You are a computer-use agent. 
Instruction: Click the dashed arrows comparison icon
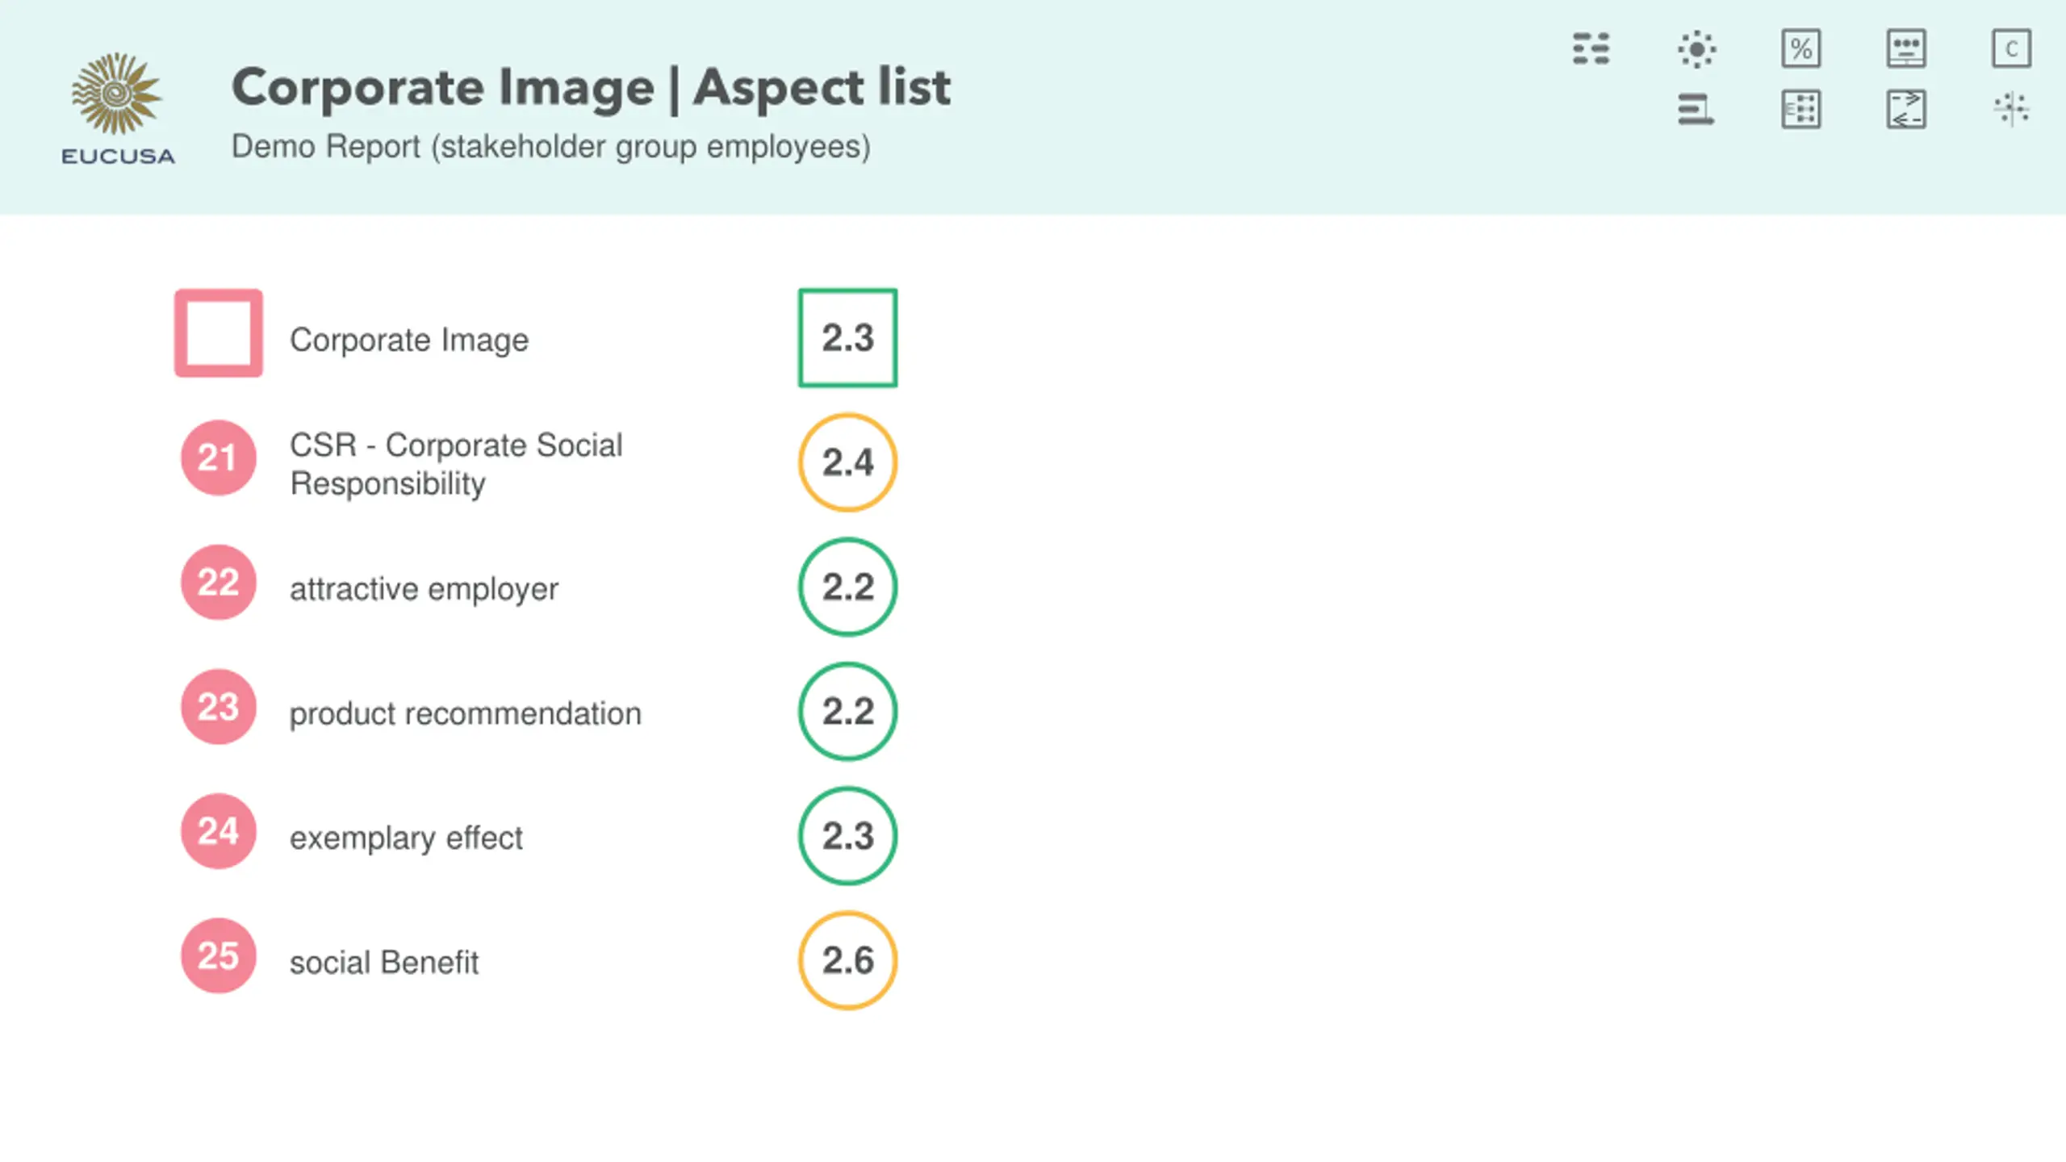tap(1906, 110)
